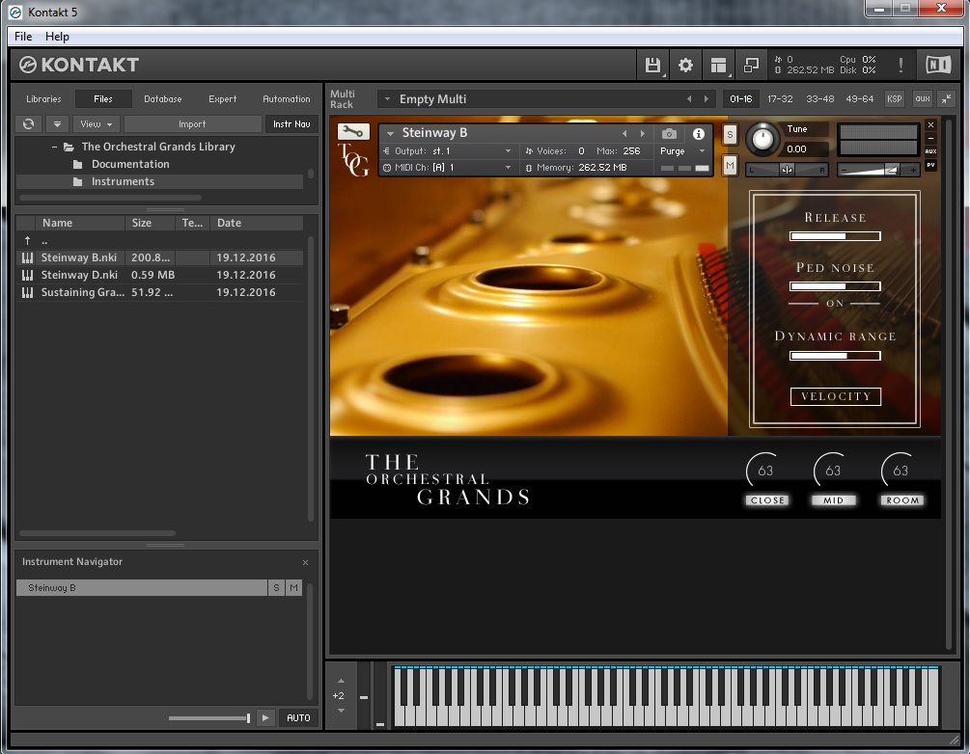Open the Documentation folder
Viewport: 970px width, 754px height.
pos(130,164)
